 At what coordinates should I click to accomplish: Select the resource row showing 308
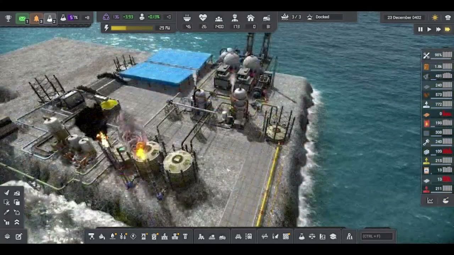tap(437, 132)
